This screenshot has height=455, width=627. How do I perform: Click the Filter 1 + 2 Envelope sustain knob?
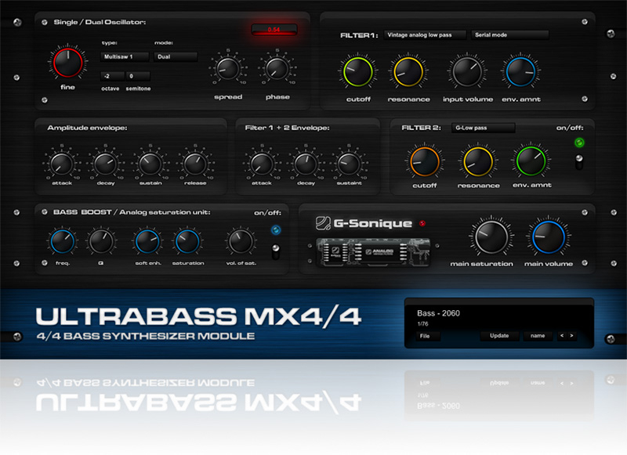pos(349,164)
